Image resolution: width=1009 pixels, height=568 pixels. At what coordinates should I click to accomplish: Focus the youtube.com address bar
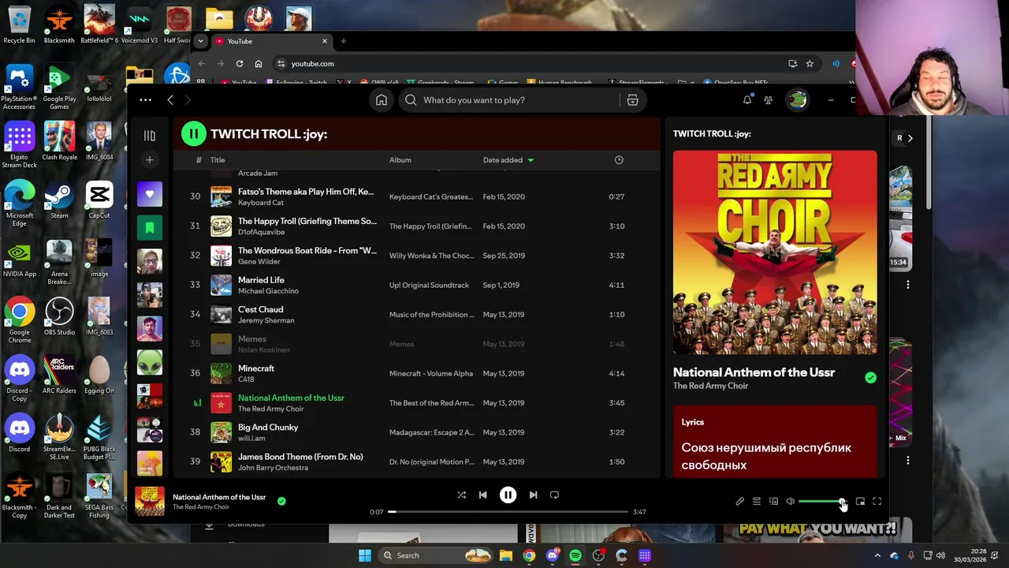pyautogui.click(x=528, y=64)
